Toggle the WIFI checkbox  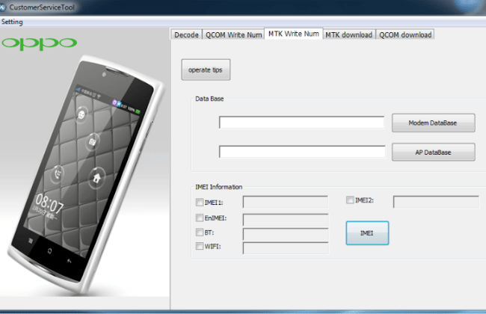coord(200,246)
